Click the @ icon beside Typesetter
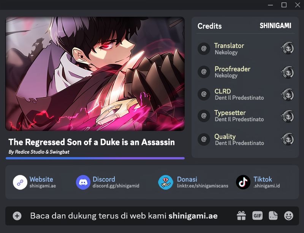Screen dimensions: 304x233 204,116
